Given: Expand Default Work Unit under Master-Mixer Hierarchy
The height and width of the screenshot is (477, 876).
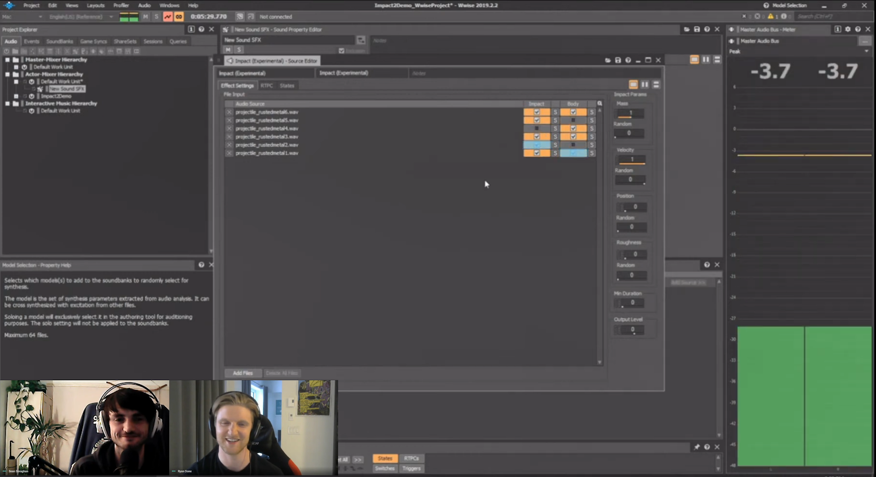Looking at the screenshot, I should click(16, 67).
